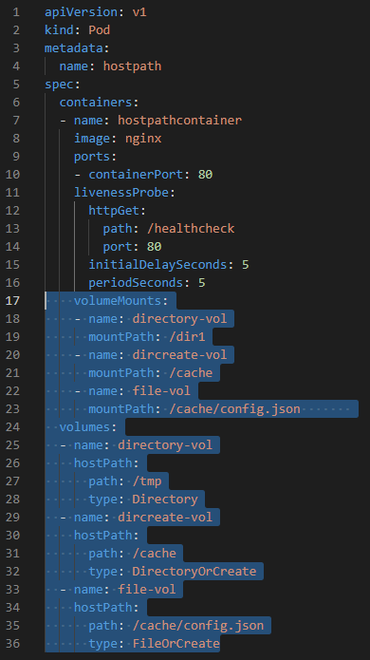Image resolution: width=370 pixels, height=660 pixels.
Task: Click the 'httpGet:' key
Action: pos(118,211)
